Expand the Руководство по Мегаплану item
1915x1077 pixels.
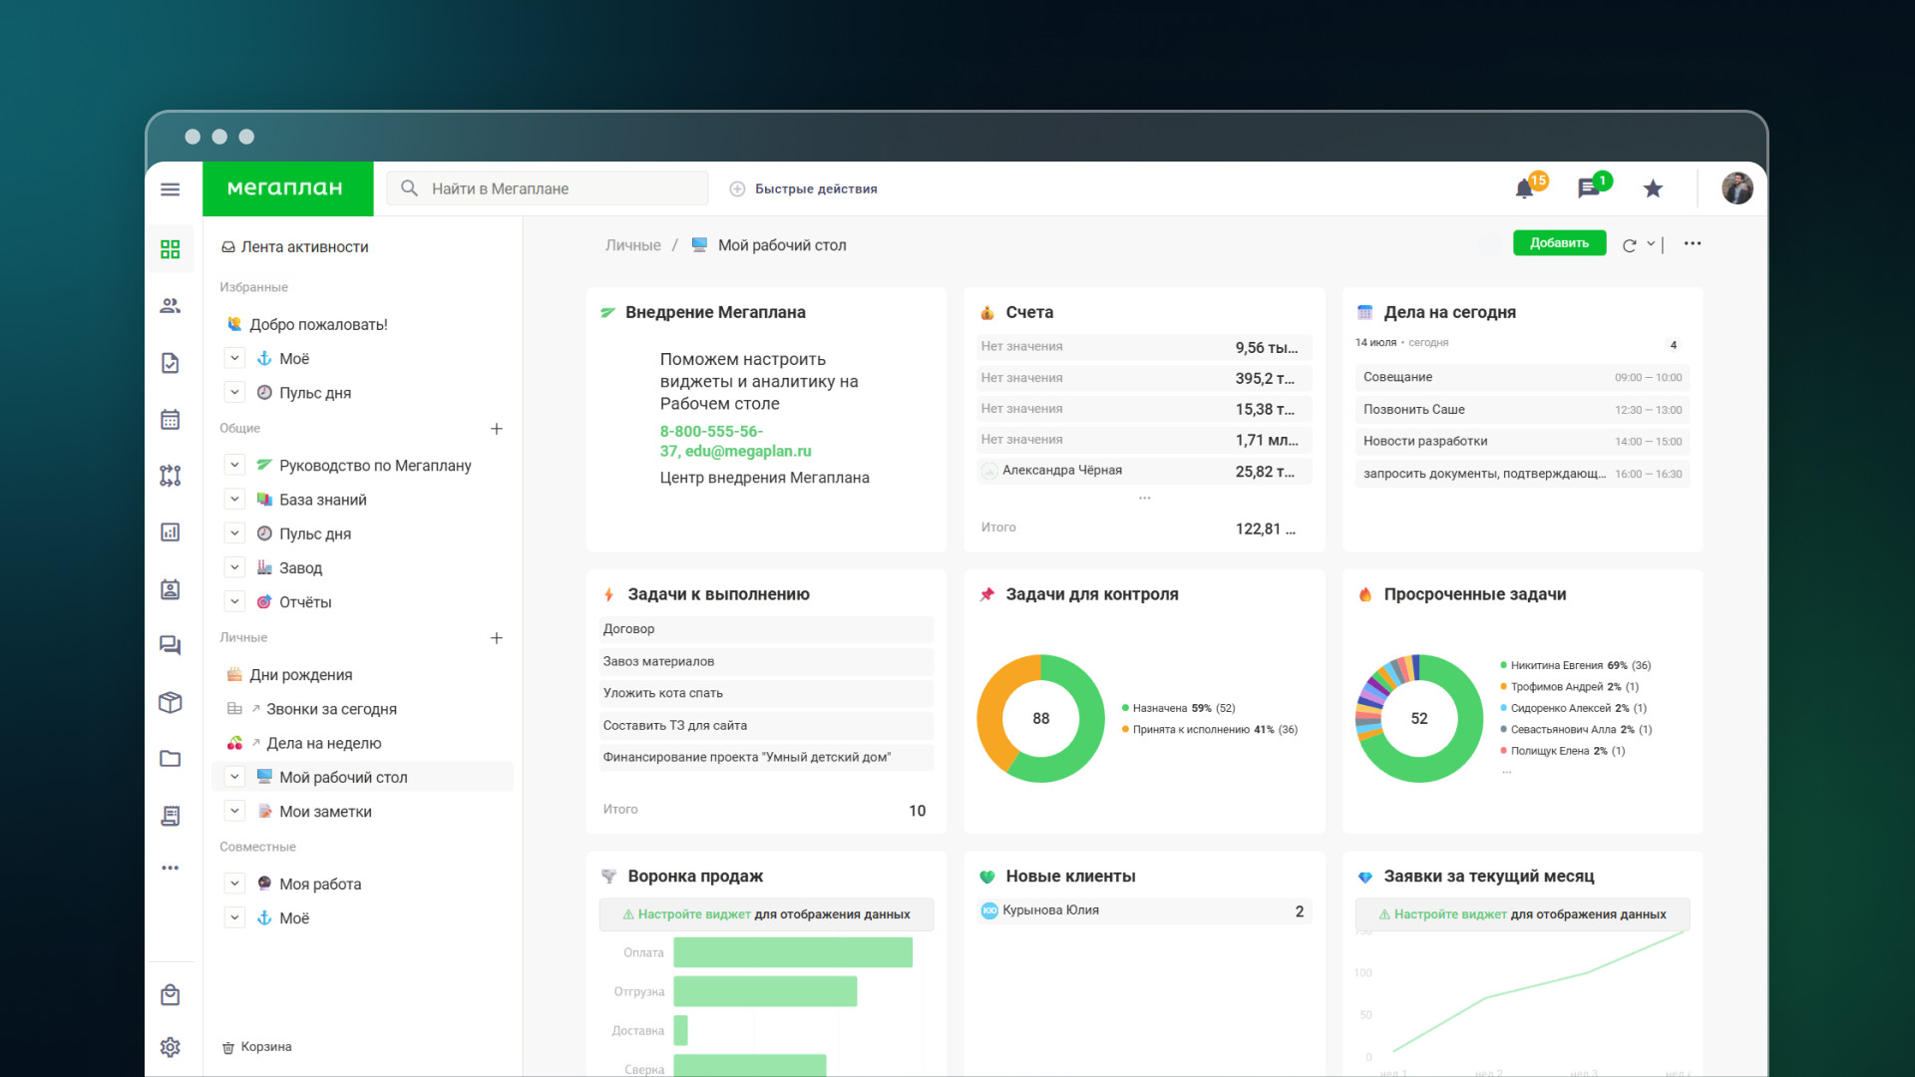point(234,465)
